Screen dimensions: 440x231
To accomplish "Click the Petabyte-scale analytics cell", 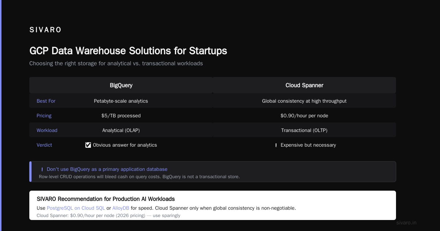I will pos(121,101).
